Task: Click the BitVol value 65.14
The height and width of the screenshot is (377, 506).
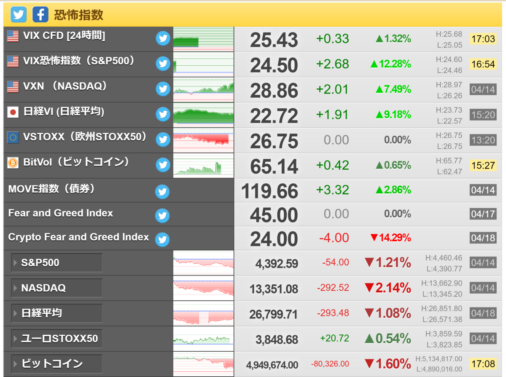Action: [x=274, y=166]
